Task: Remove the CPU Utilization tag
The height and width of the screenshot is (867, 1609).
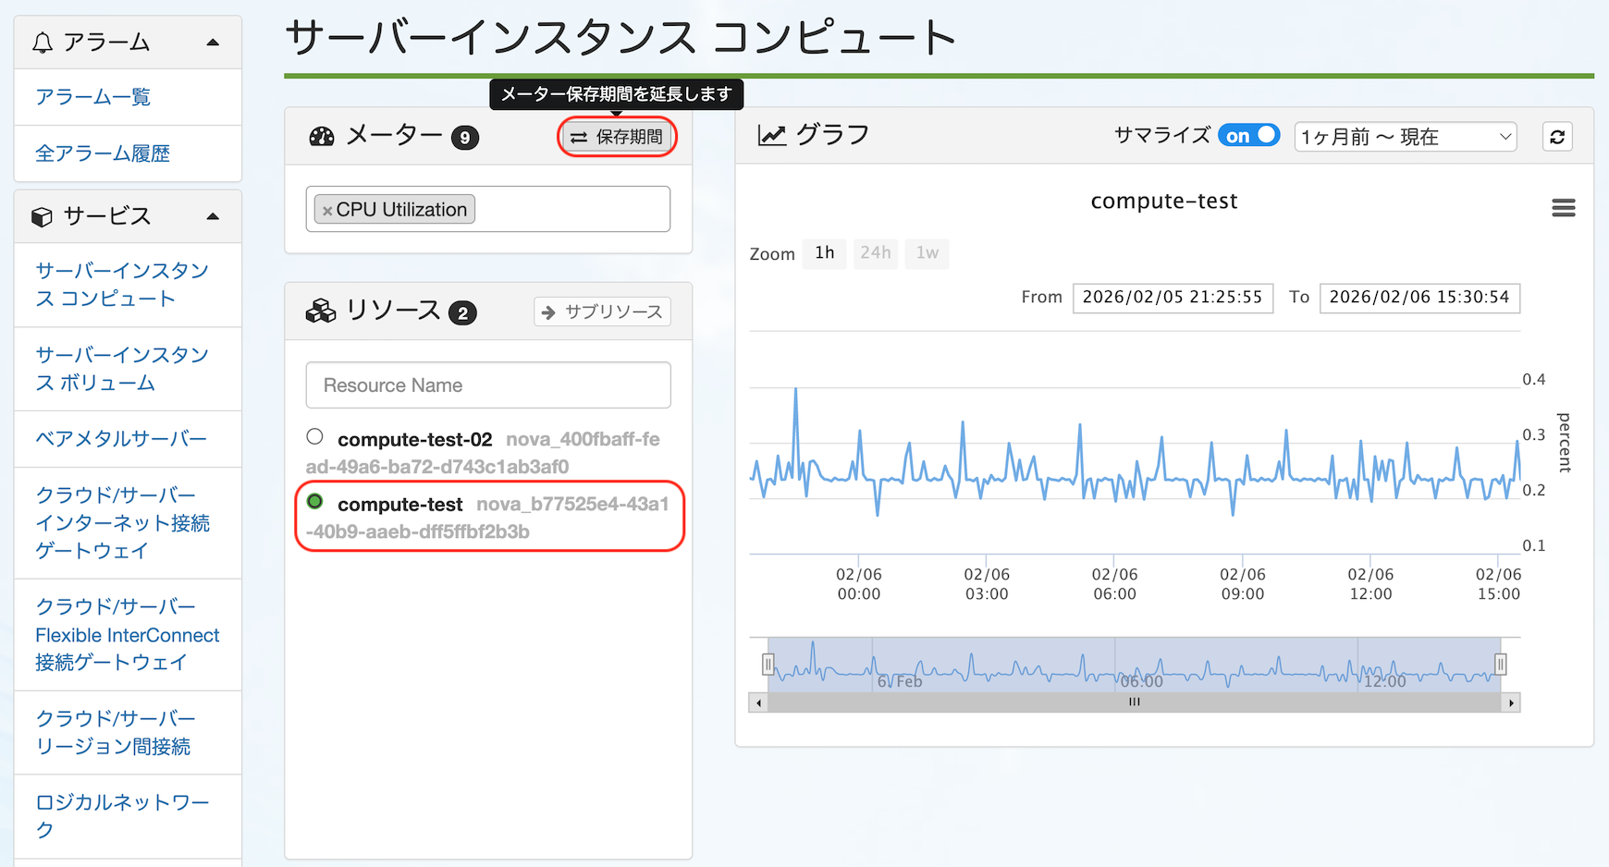Action: 327,211
